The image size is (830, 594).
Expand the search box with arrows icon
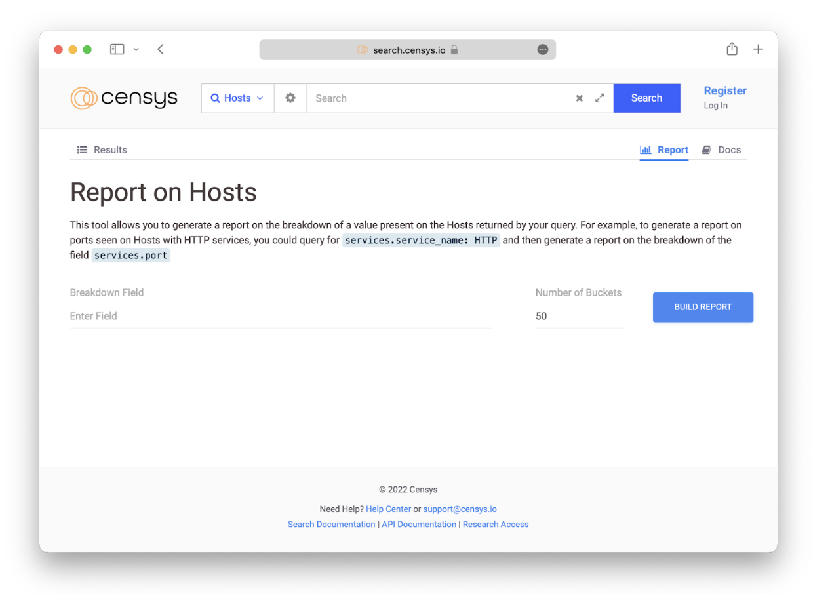599,98
